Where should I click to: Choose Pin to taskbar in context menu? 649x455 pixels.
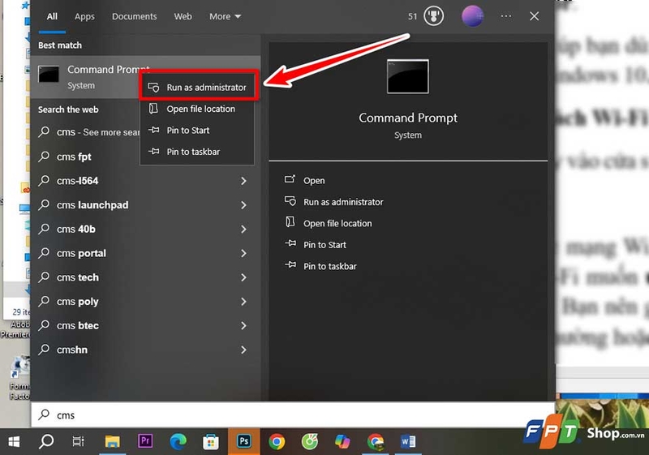coord(197,152)
